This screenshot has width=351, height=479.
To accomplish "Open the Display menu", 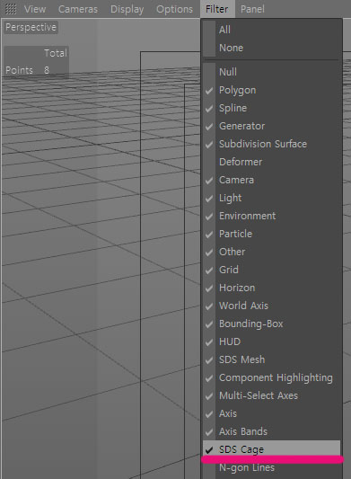I will (127, 9).
